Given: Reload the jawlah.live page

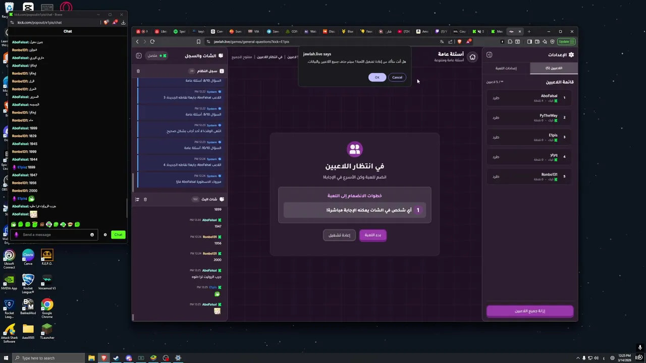Looking at the screenshot, I should (x=152, y=42).
